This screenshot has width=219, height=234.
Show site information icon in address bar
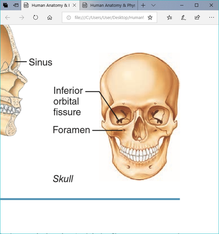[x=69, y=18]
